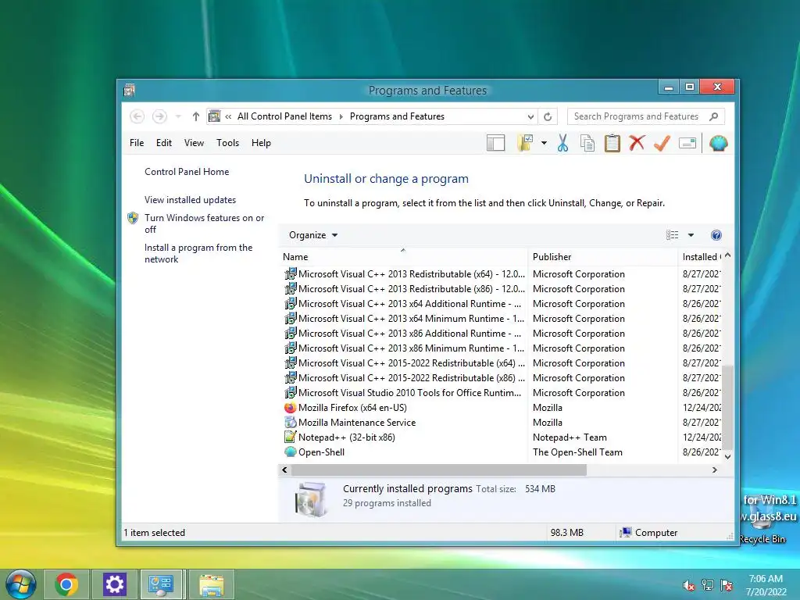This screenshot has width=800, height=600.
Task: Click the change view icon in list header
Action: 673,235
